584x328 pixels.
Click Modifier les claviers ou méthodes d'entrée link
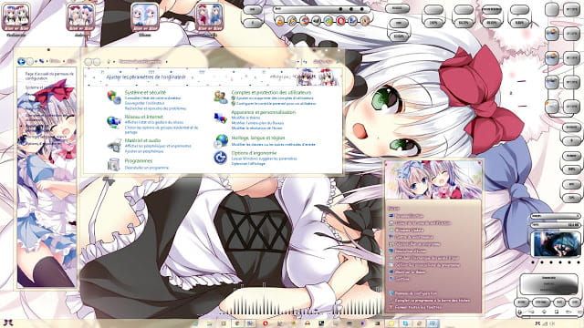pyautogui.click(x=273, y=144)
